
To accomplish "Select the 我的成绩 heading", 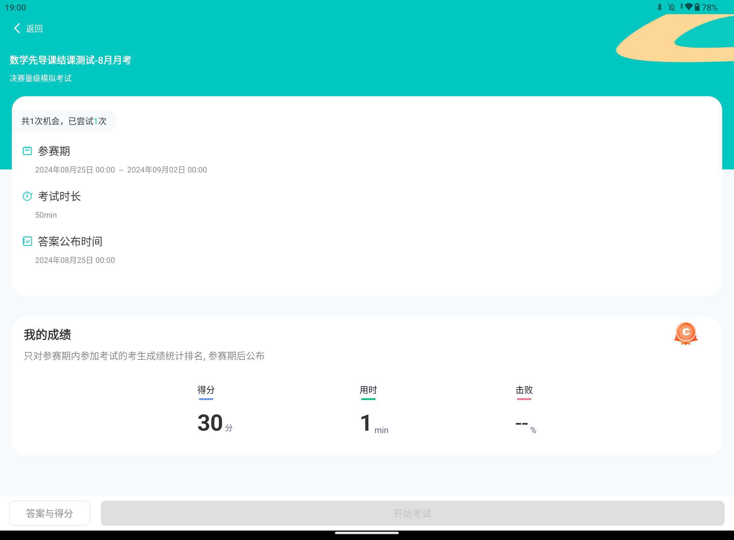I will (47, 334).
